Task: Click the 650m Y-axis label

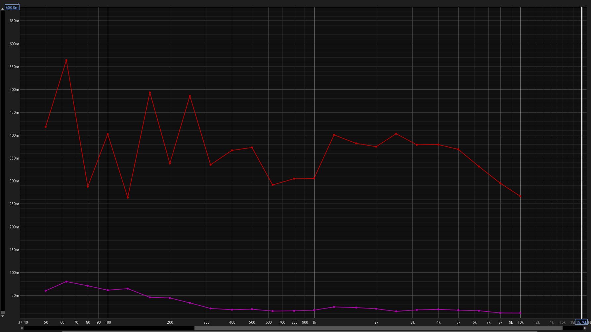Action: pos(15,21)
